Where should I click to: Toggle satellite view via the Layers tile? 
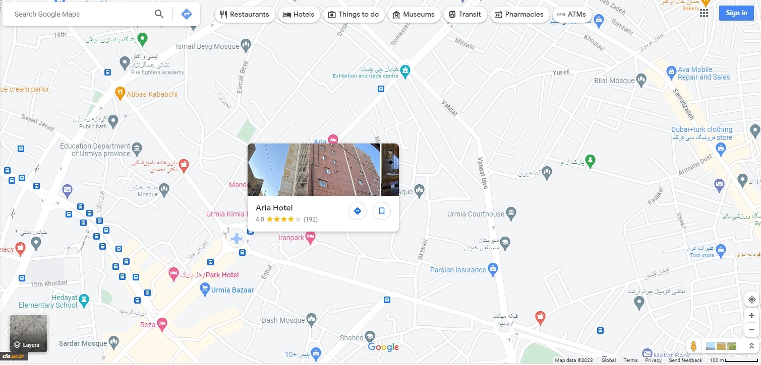(x=28, y=333)
